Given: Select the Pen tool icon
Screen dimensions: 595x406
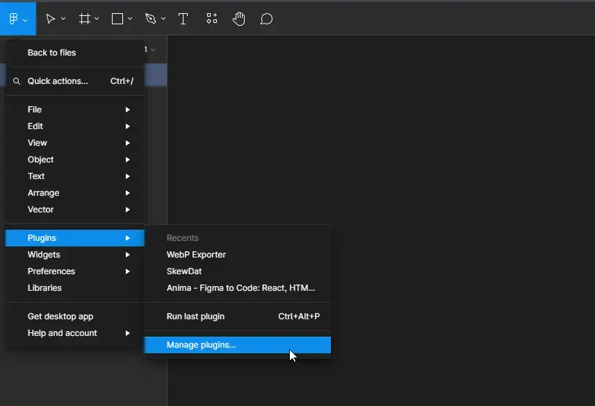Looking at the screenshot, I should pos(151,19).
